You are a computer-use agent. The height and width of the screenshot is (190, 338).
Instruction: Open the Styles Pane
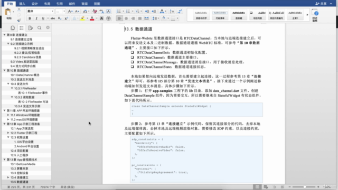pyautogui.click(x=315, y=15)
